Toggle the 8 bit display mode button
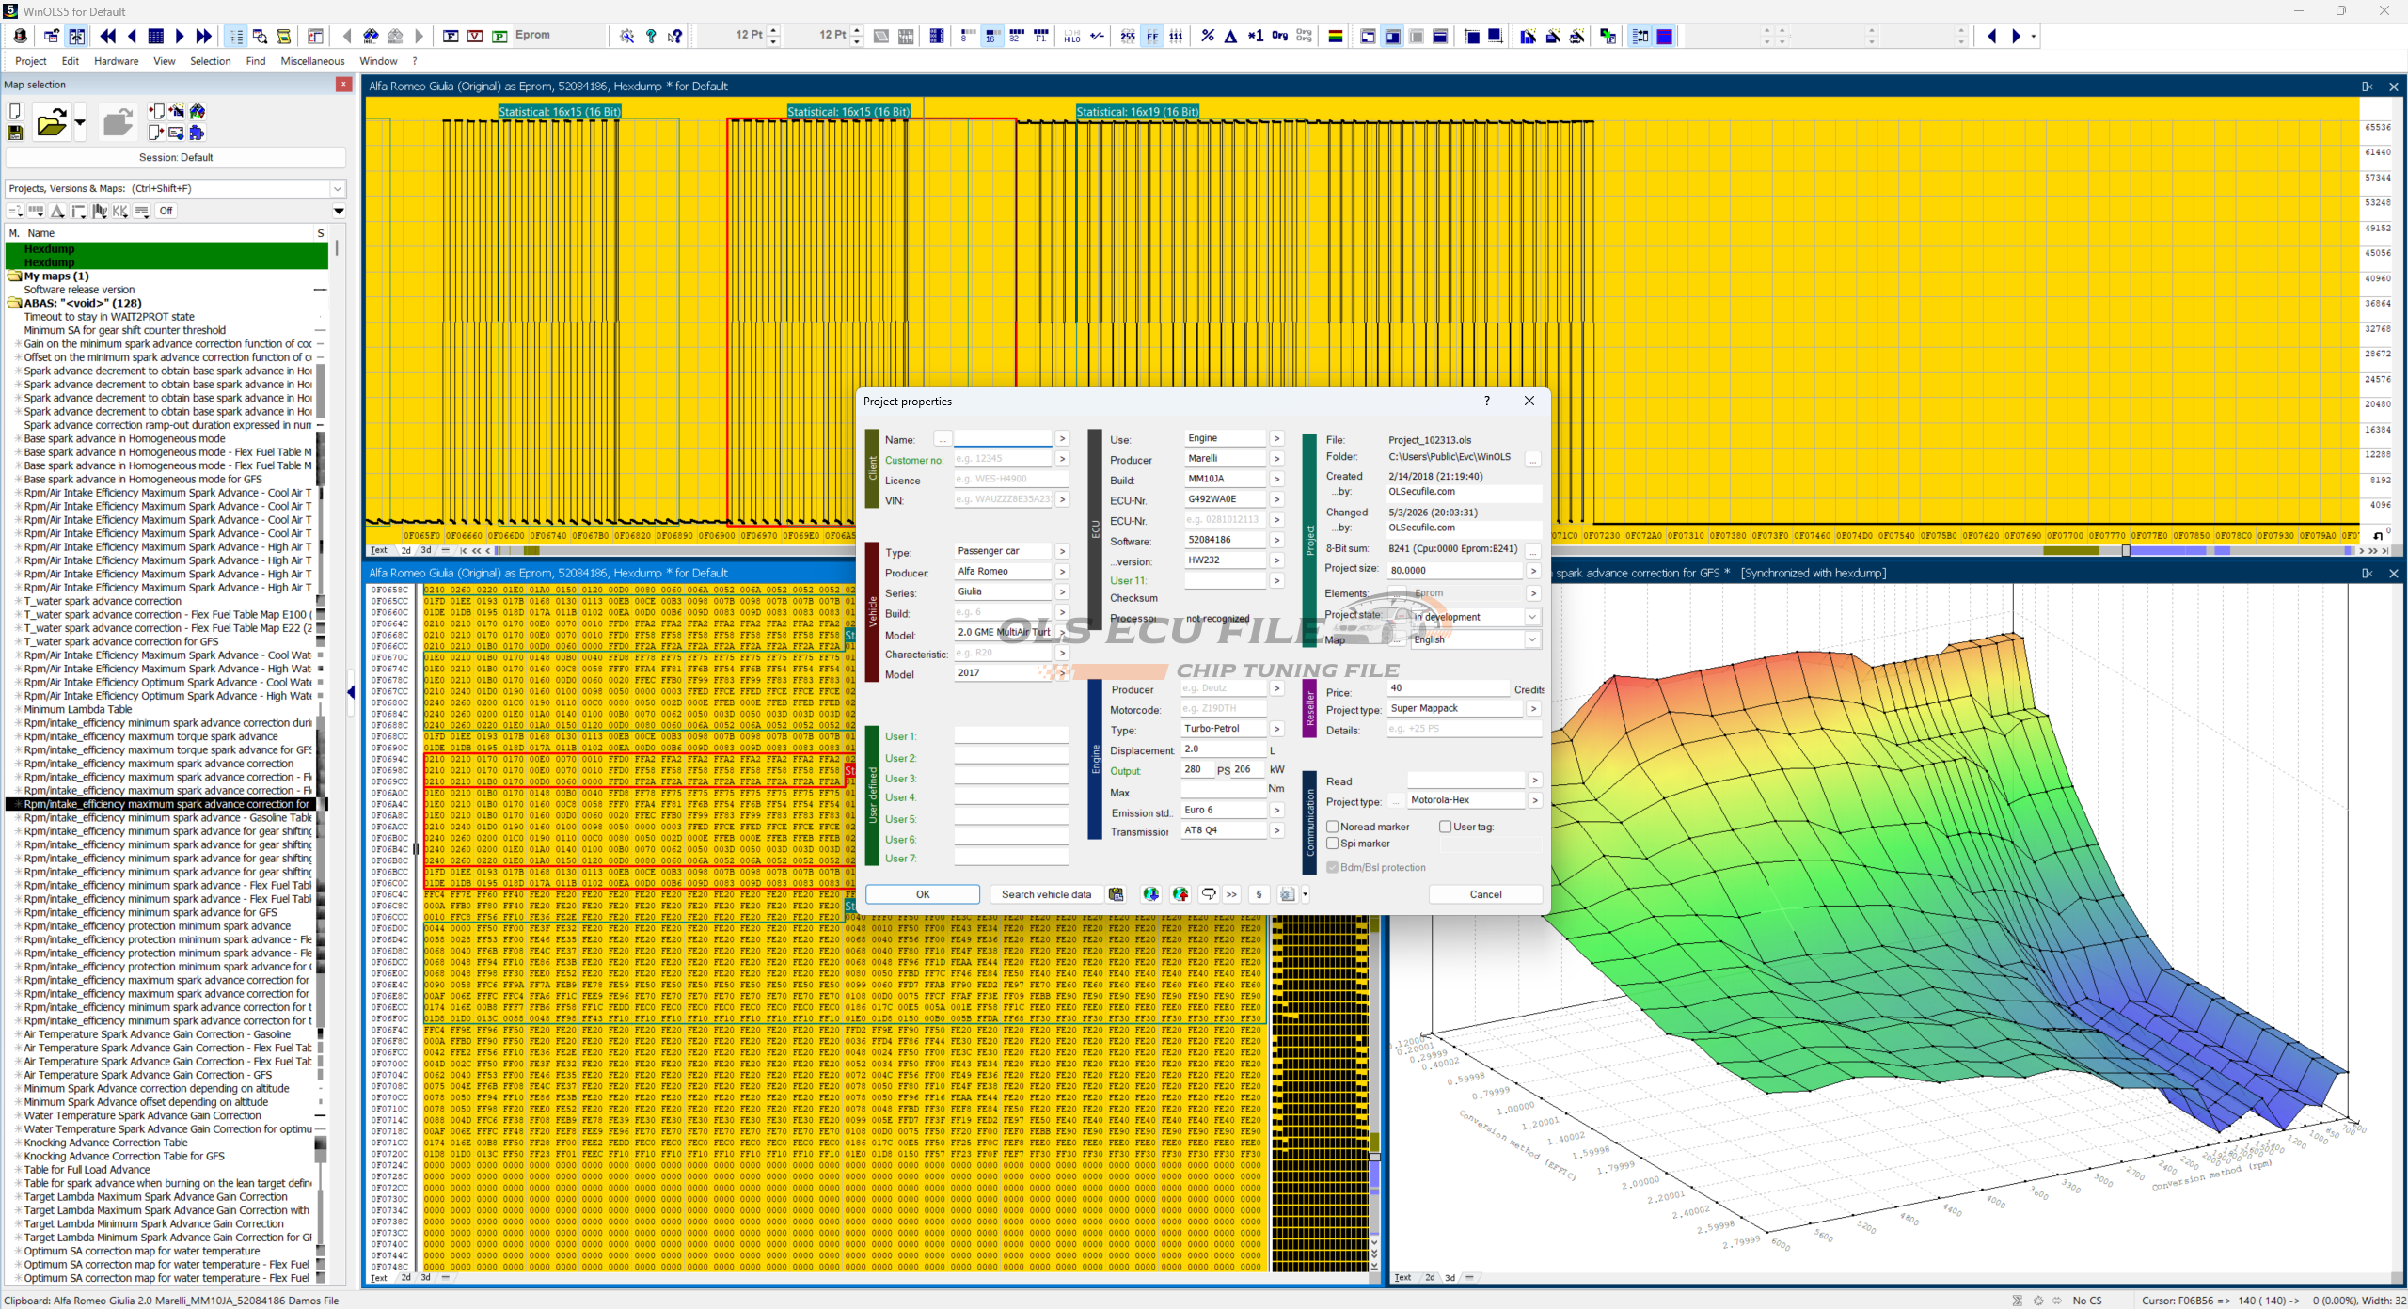 (966, 36)
